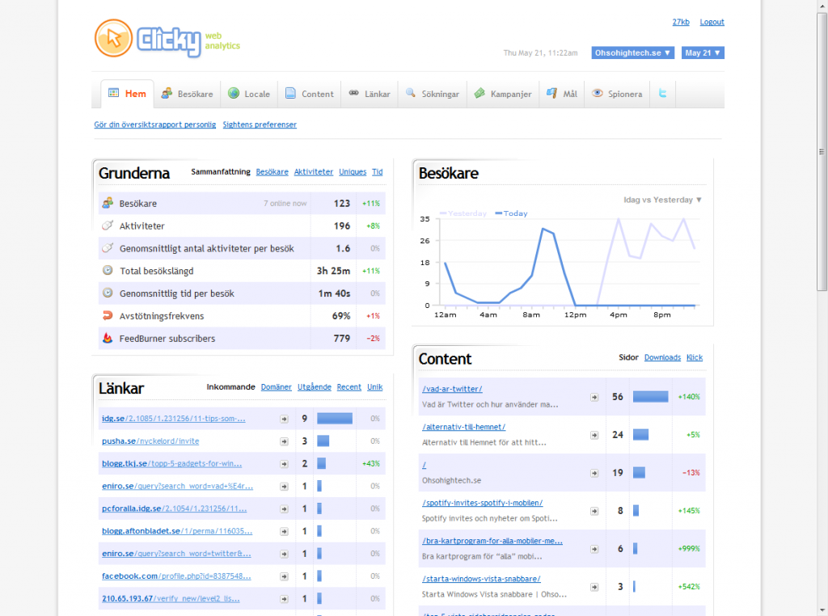Screen dimensions: 828x616
Task: Open the Twitter bird tab icon
Action: click(662, 94)
